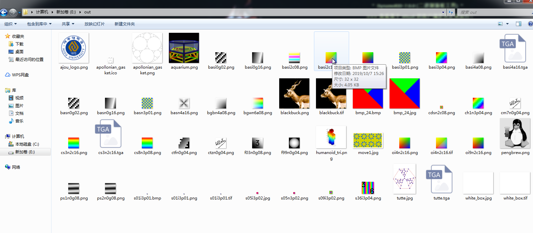
Task: Expand the 包含到库中 dropdown
Action: point(39,24)
